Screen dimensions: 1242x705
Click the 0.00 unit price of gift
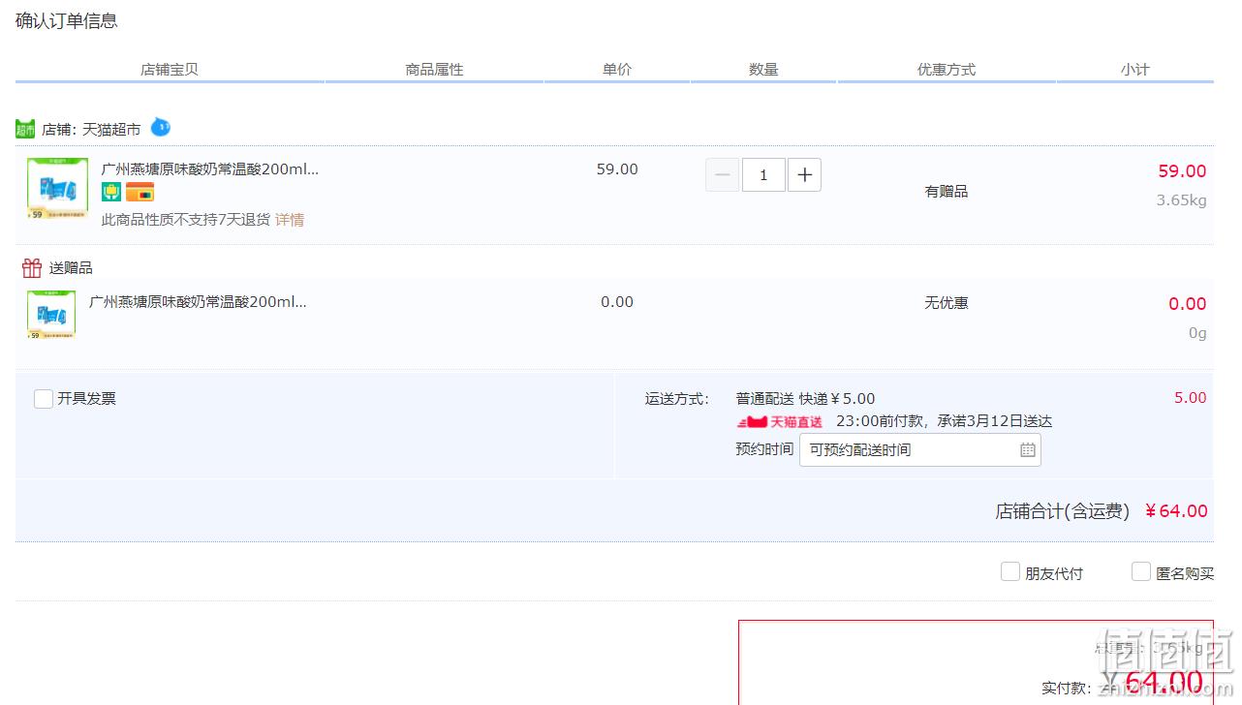pos(617,302)
